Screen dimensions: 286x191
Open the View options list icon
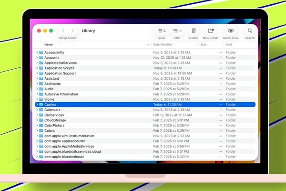[162, 31]
